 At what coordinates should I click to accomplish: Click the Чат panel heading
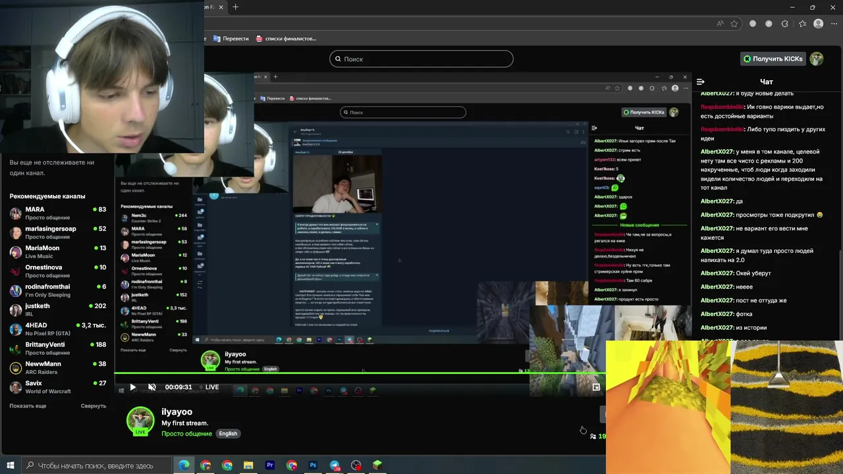pyautogui.click(x=767, y=82)
